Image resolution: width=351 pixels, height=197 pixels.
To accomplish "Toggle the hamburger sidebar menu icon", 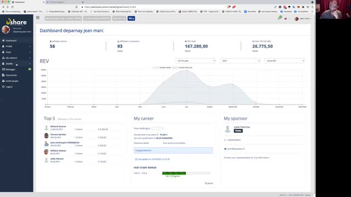I will tap(38, 18).
